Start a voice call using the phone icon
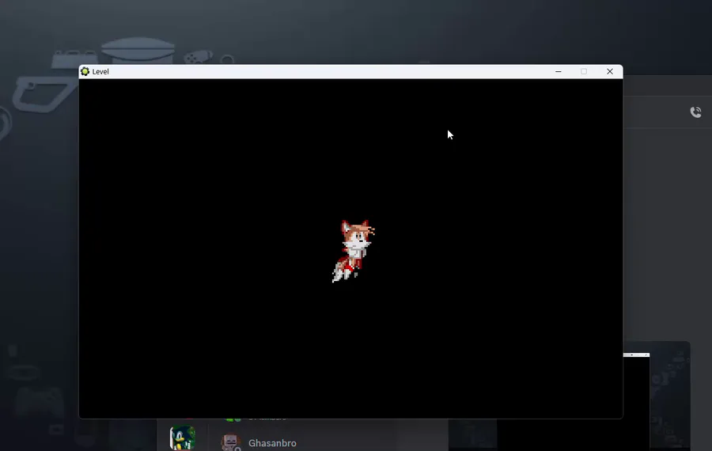 point(695,112)
